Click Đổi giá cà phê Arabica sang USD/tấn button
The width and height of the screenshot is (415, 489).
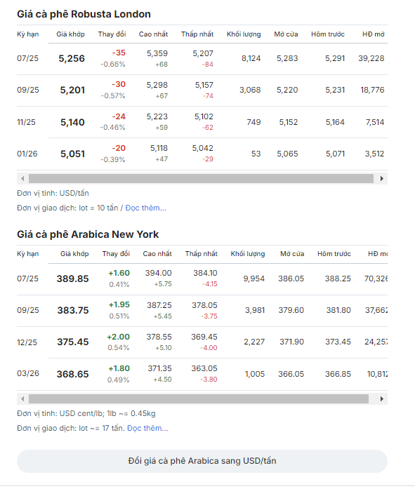click(202, 461)
